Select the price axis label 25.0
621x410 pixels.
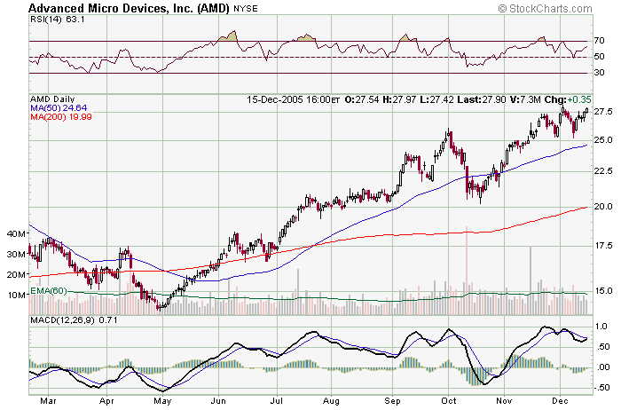pyautogui.click(x=603, y=140)
